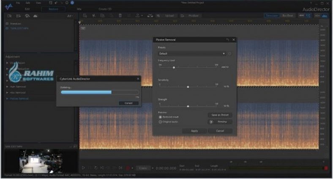This screenshot has width=333, height=179.
Task: Select the Original audio radio button
Action: point(160,121)
